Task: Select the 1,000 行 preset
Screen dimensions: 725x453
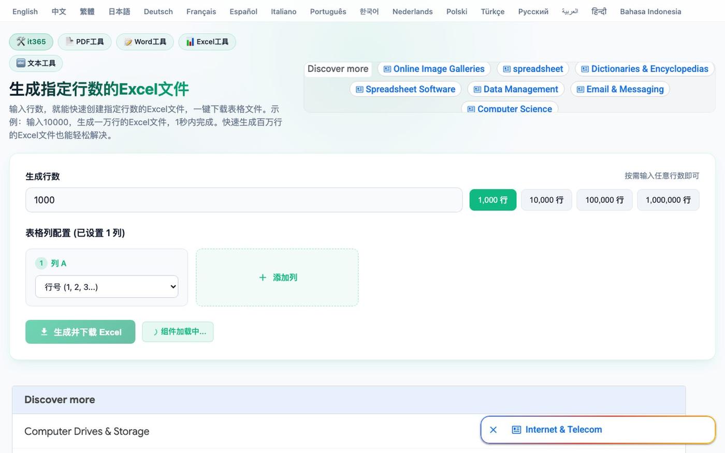Action: point(492,200)
